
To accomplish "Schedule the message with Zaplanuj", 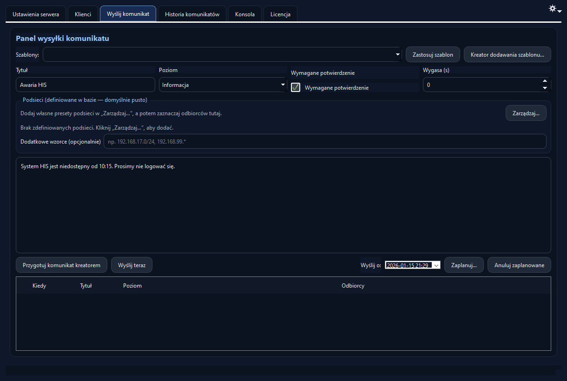I will pos(464,265).
